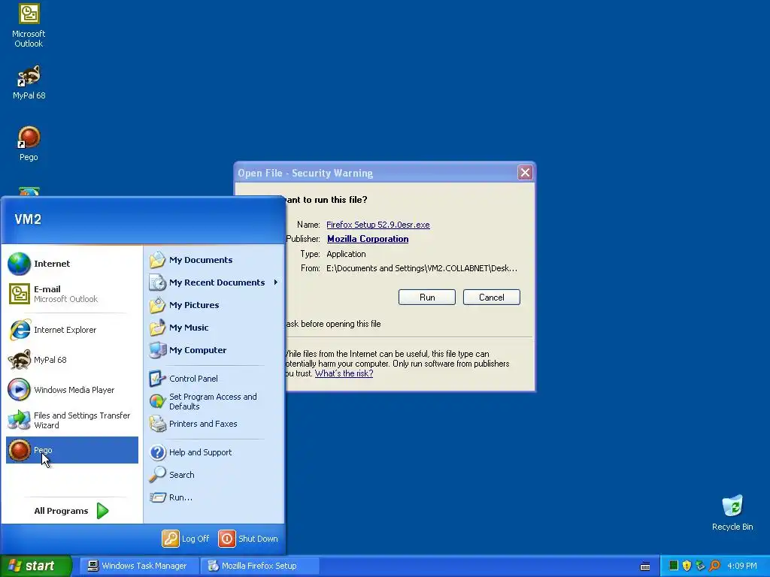Close the Open File Security Warning dialog

click(x=525, y=173)
